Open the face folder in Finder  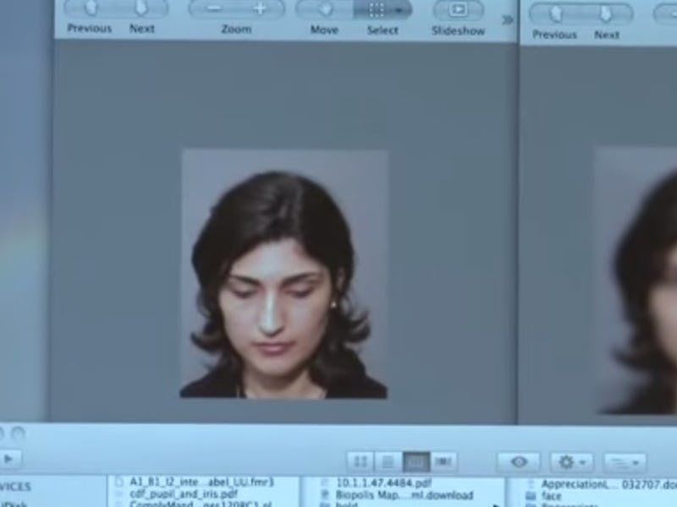click(551, 496)
